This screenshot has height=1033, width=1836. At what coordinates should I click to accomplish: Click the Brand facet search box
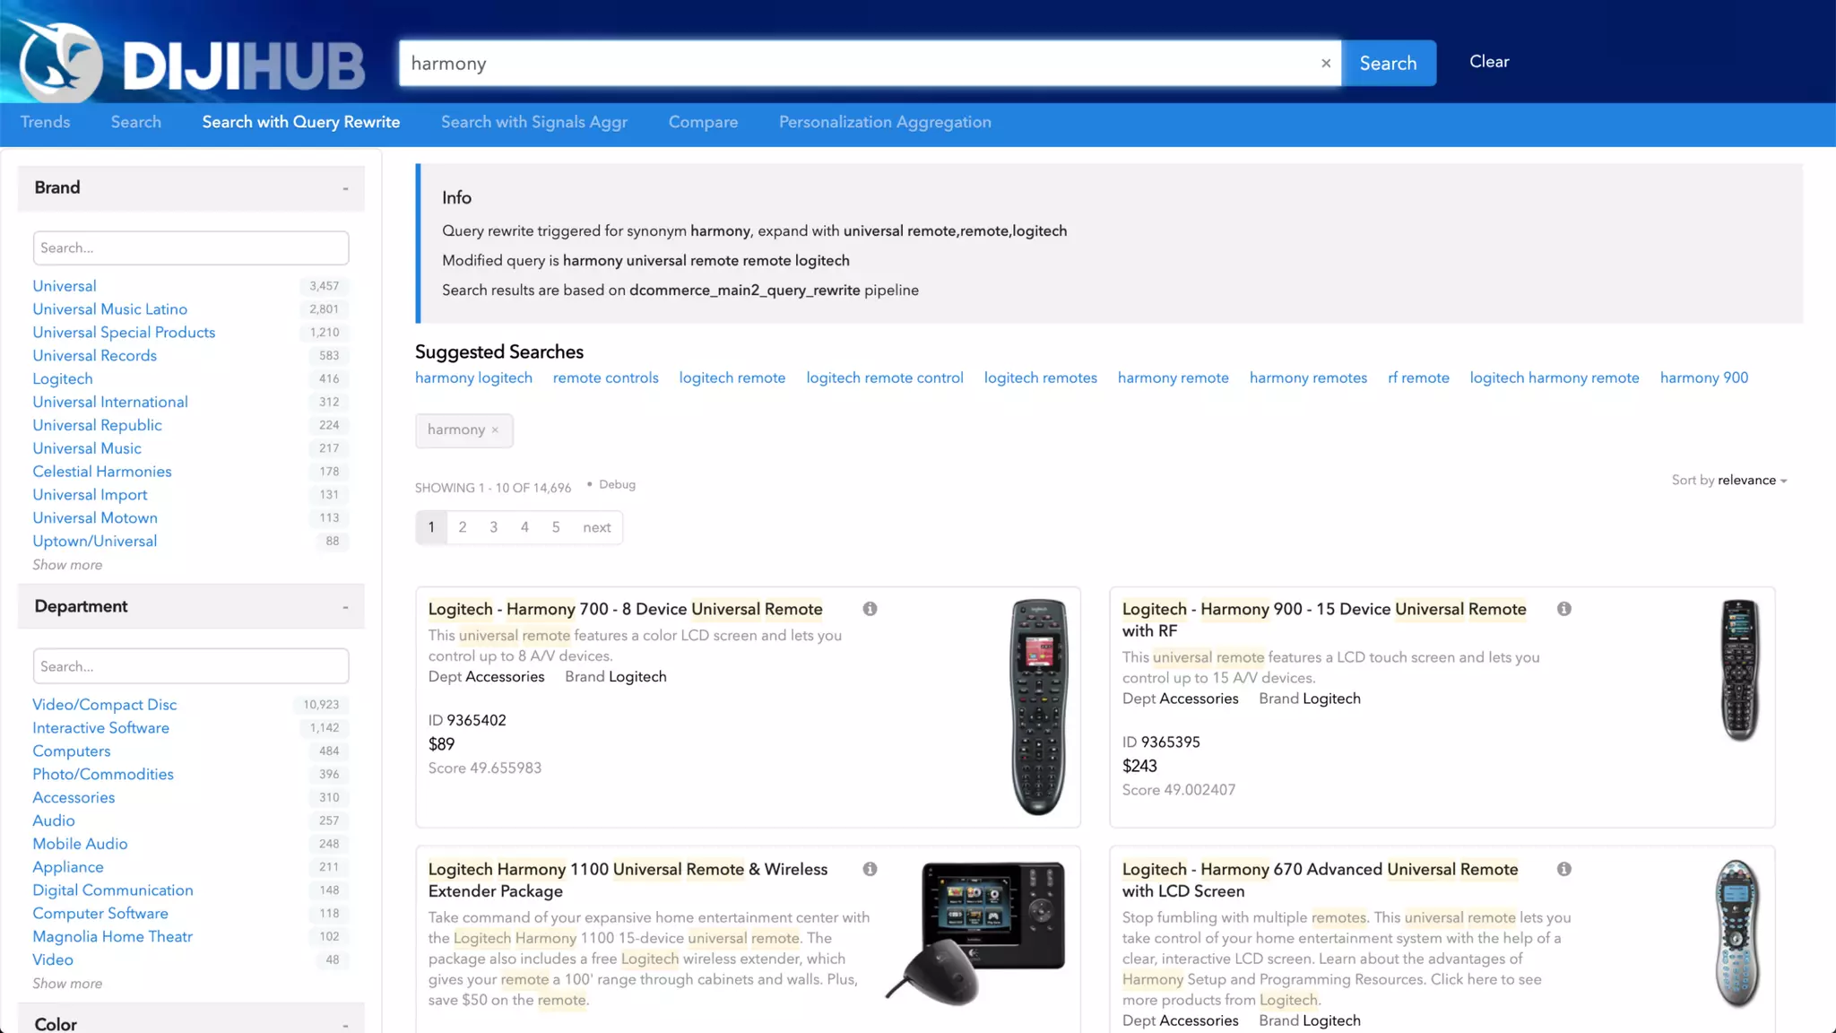[191, 247]
